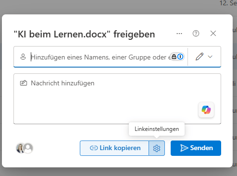Open Linkeinstellungen gear icon
This screenshot has width=237, height=176.
coord(157,148)
